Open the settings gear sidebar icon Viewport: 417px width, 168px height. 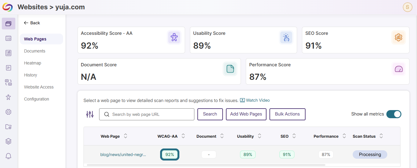click(8, 112)
